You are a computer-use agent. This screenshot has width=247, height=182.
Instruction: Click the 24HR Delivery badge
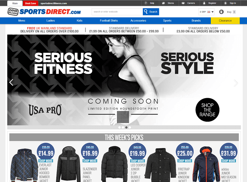click(x=13, y=12)
